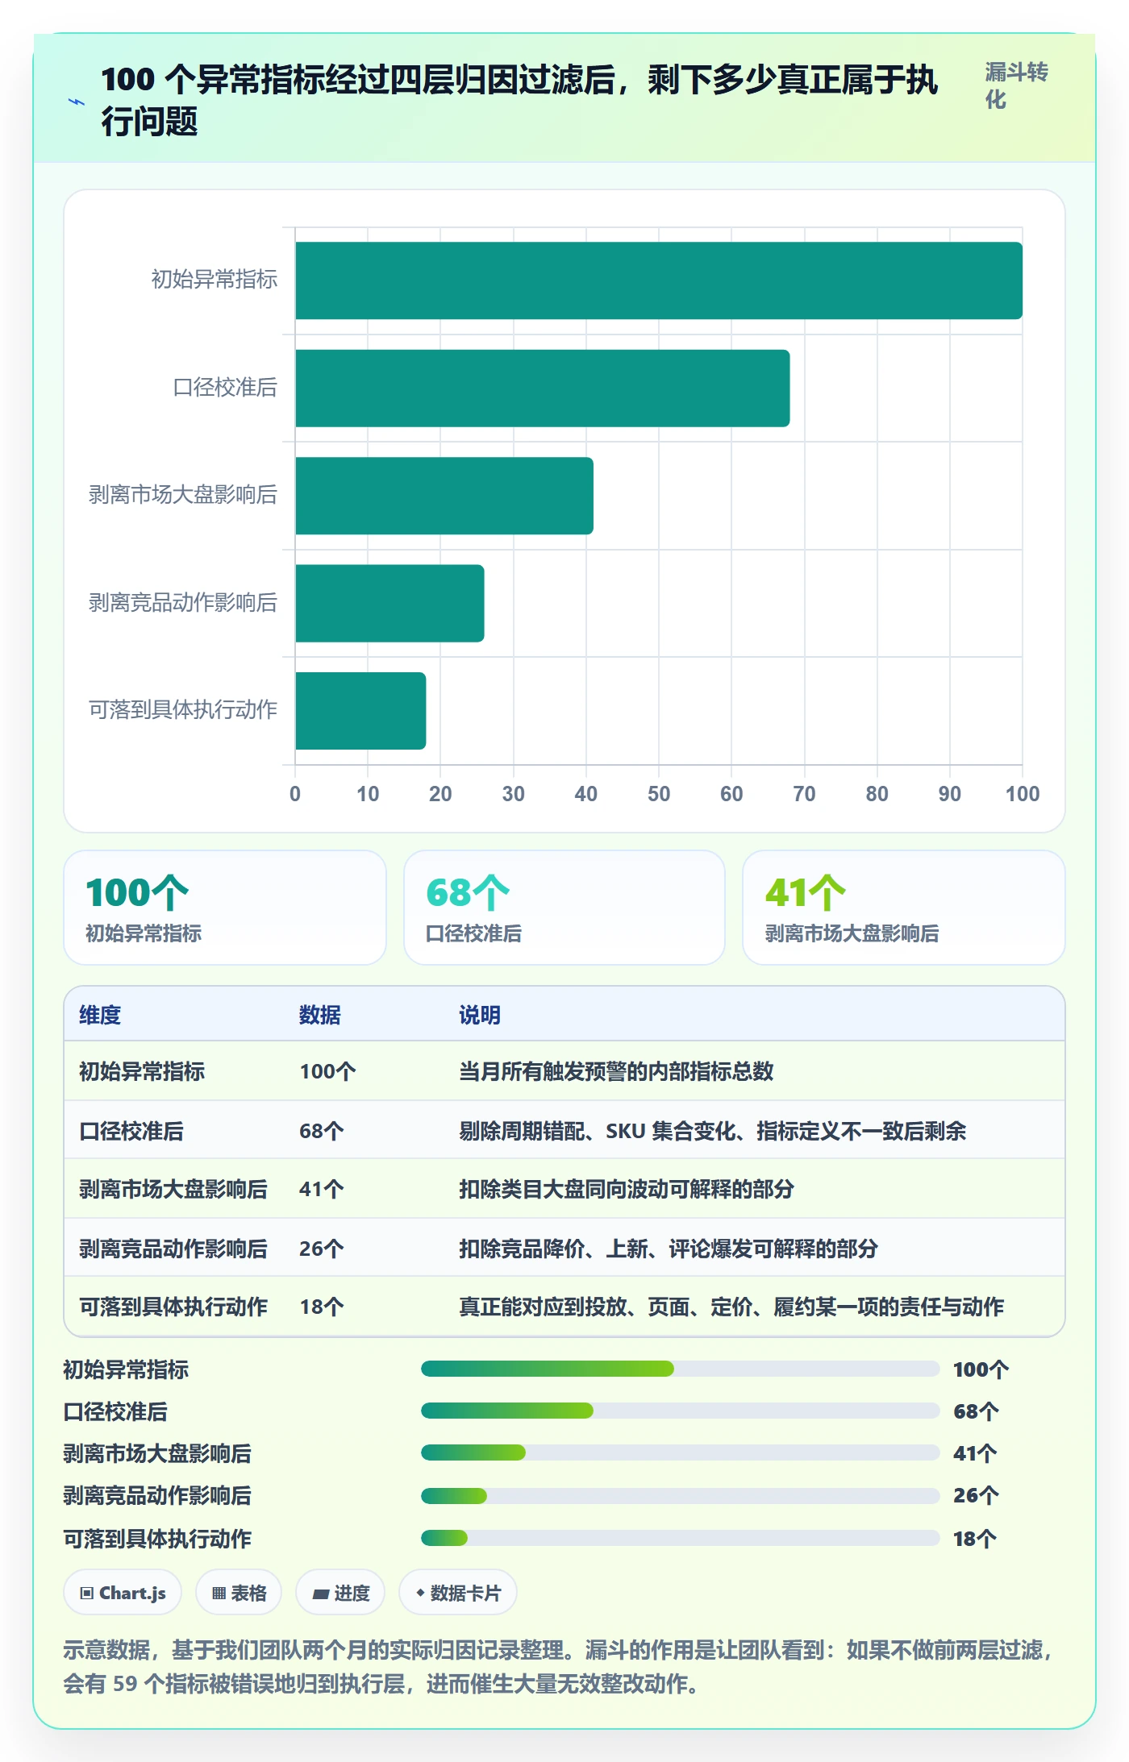Click the Chart.js chip
The width and height of the screenshot is (1129, 1762).
point(123,1593)
